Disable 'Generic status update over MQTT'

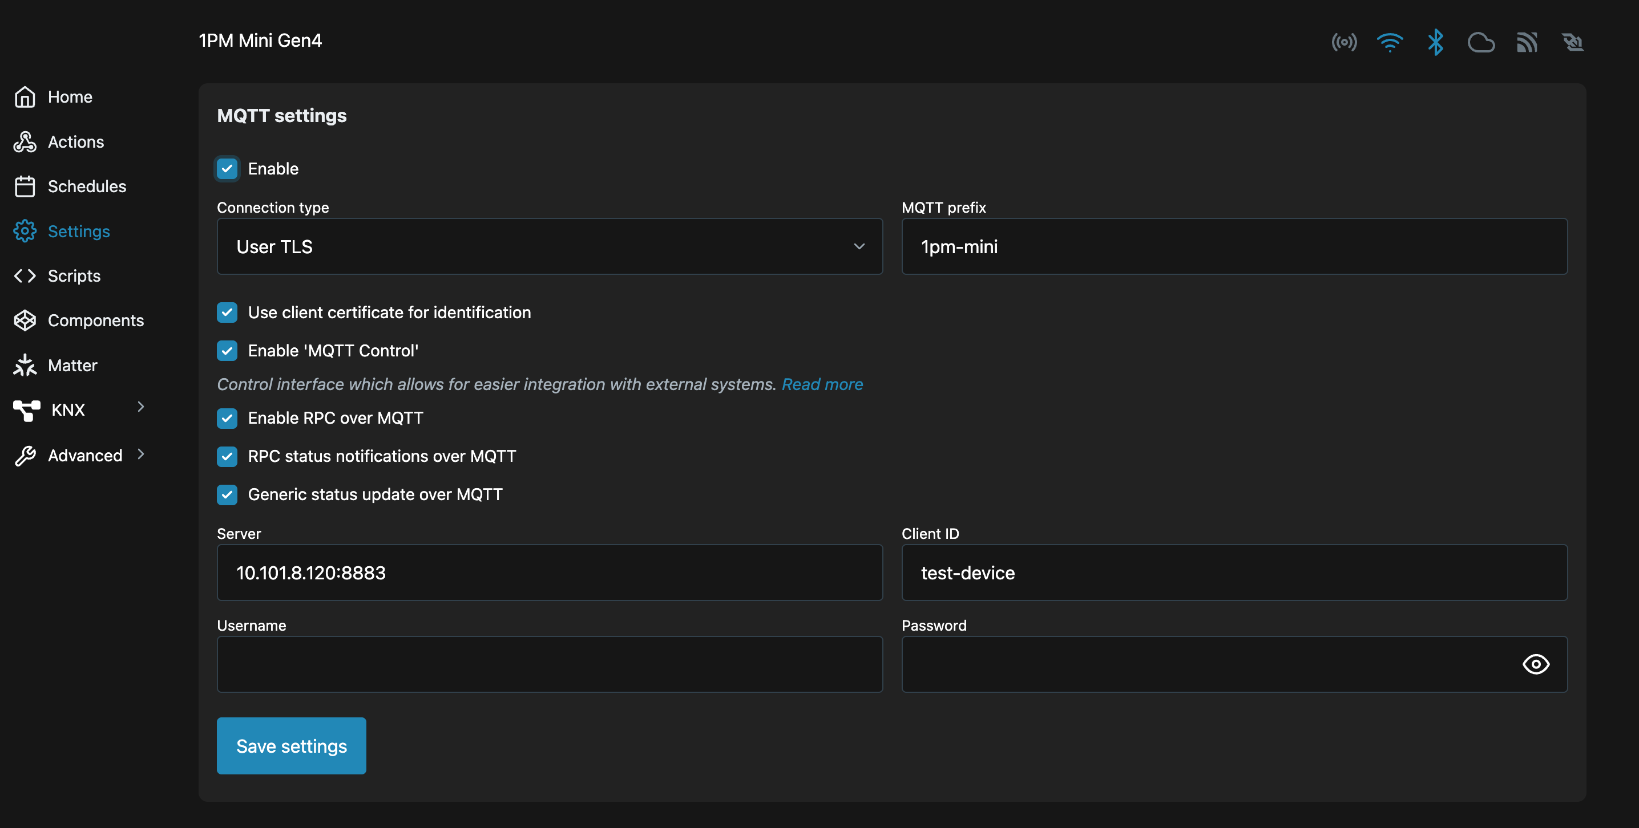227,494
